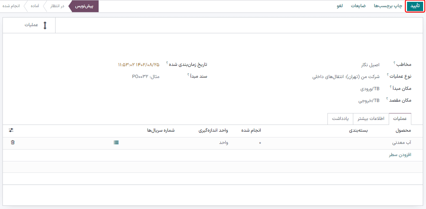Click the help mark beside مکان مبدأ label
This screenshot has width=426, height=209.
[x=391, y=87]
